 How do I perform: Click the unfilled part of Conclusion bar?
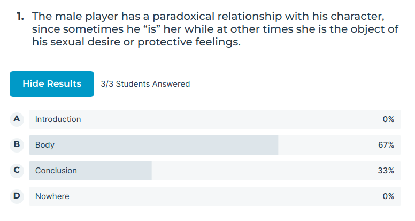[x=276, y=171]
